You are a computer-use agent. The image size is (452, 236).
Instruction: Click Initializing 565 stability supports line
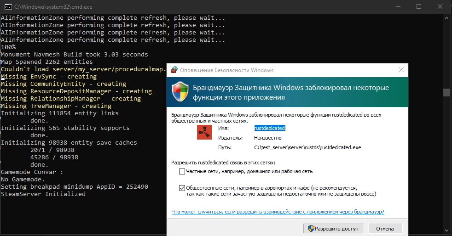click(x=65, y=128)
